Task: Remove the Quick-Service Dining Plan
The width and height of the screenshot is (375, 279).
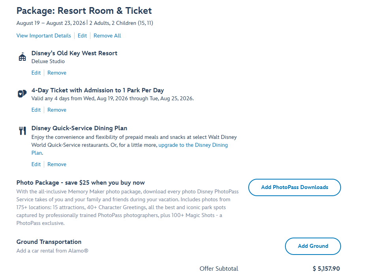Action: [56, 164]
